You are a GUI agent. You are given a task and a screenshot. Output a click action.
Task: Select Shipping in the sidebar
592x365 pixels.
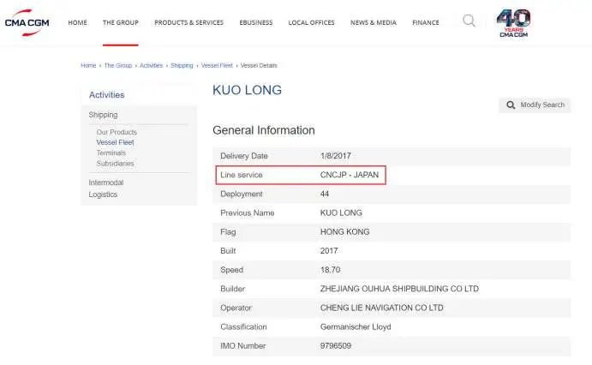[103, 115]
